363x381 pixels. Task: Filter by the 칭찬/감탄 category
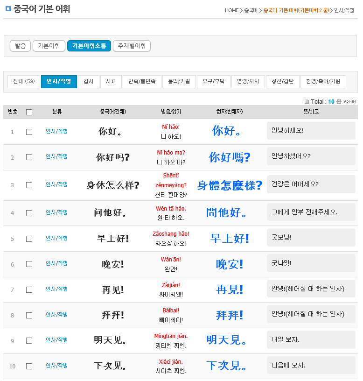283,81
